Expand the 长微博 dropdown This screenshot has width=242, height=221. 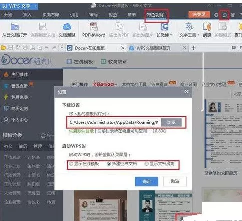171,35
